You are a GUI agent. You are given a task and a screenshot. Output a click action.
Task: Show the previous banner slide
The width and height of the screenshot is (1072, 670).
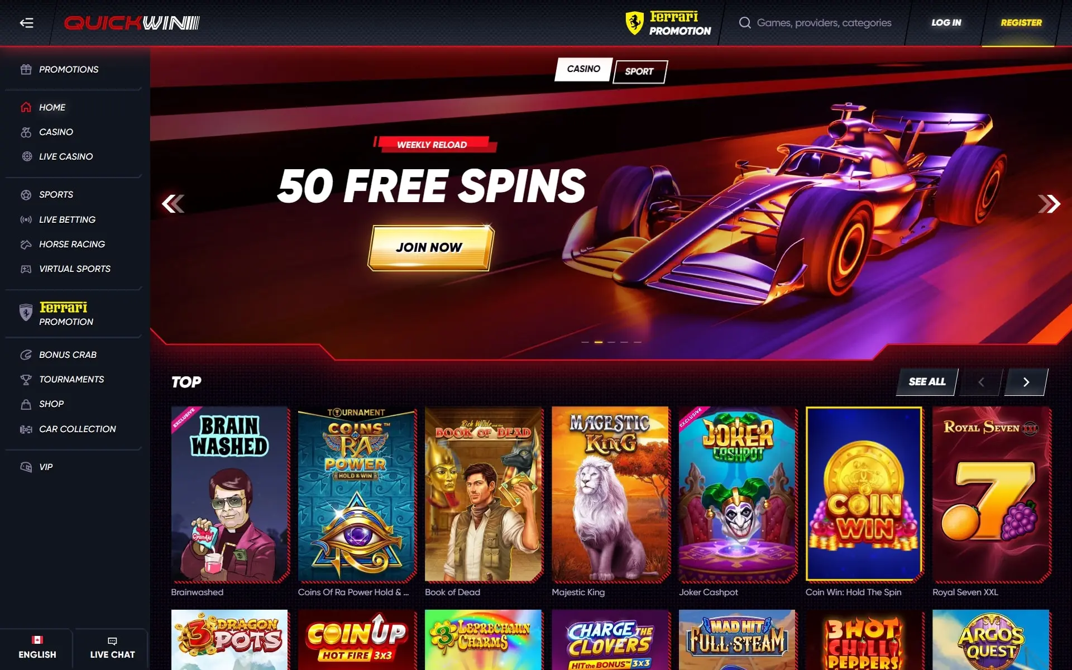coord(173,204)
